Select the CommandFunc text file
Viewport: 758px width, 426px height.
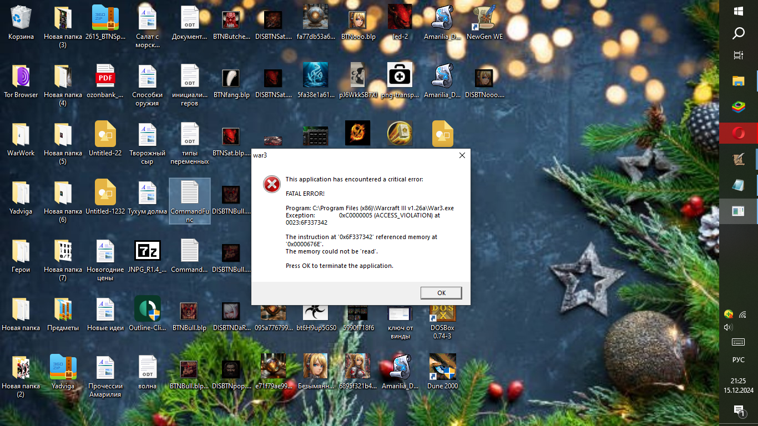pos(190,201)
